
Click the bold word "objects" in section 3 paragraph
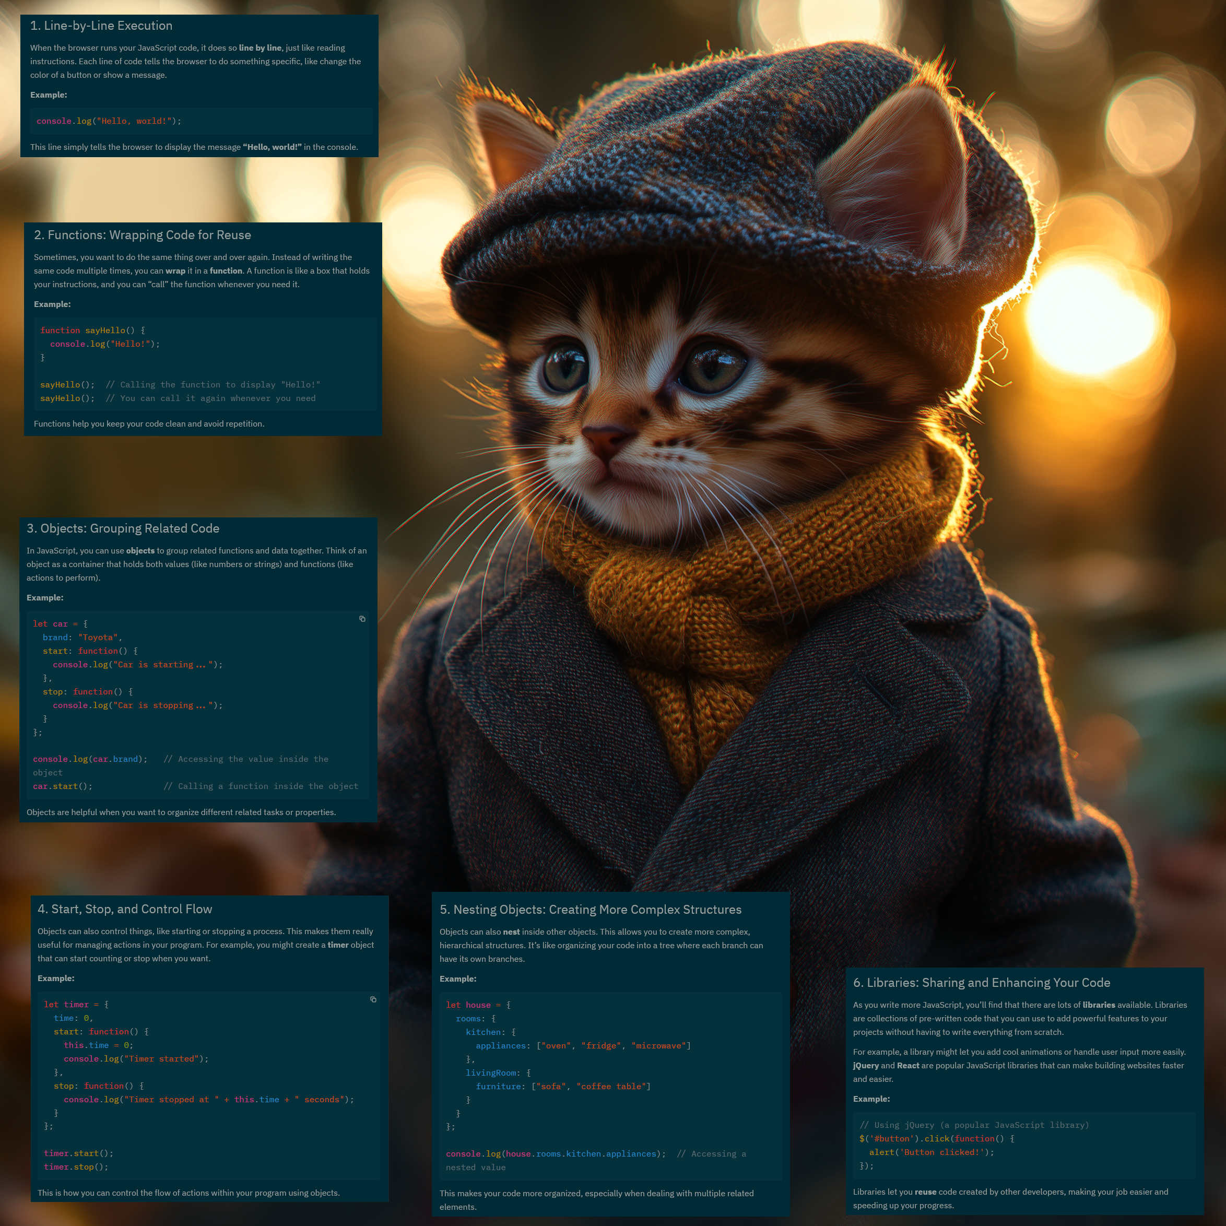coord(140,551)
